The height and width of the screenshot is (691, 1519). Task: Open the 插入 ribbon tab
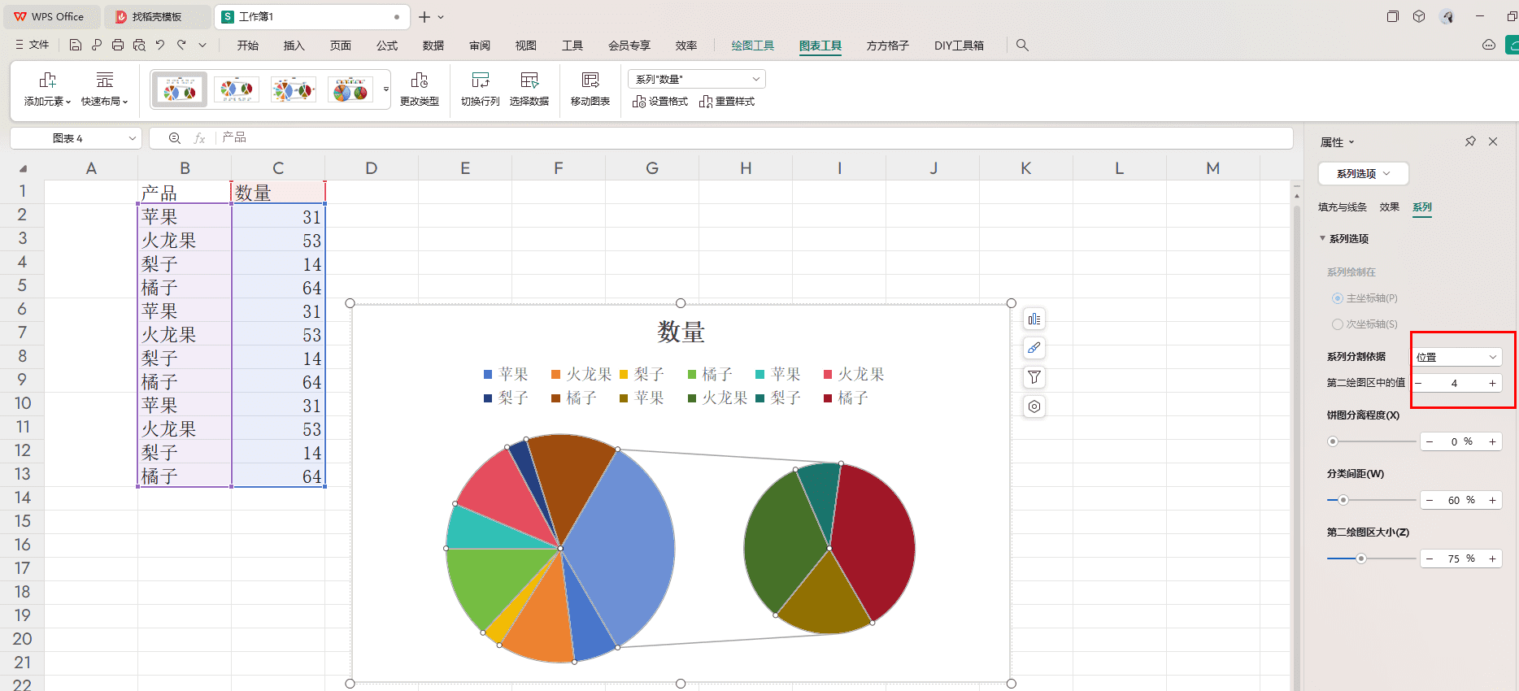point(294,46)
